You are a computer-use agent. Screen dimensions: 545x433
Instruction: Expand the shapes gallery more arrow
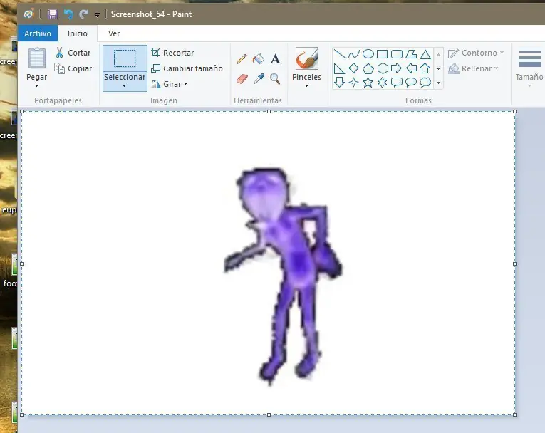(439, 83)
